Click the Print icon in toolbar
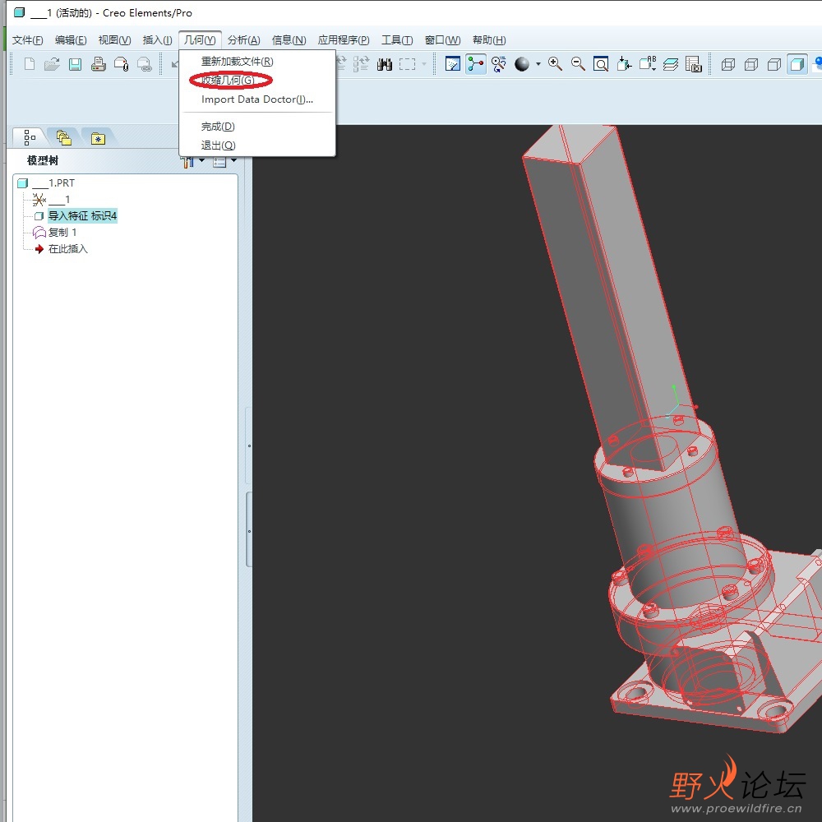Screen dimensions: 822x822 [x=98, y=64]
